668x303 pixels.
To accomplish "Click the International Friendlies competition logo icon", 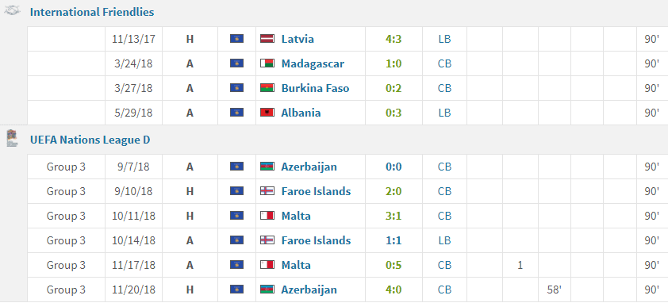I will pos(12,12).
